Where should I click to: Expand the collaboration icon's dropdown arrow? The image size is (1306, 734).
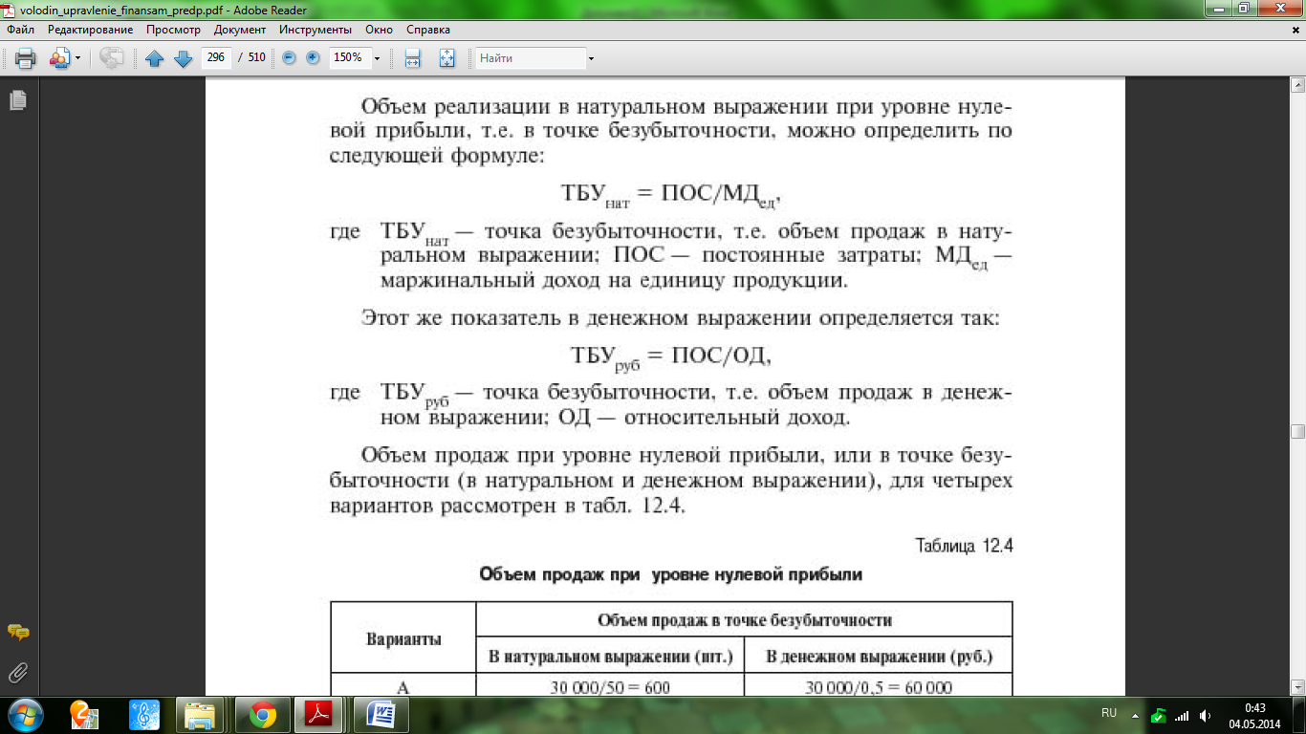pyautogui.click(x=77, y=58)
